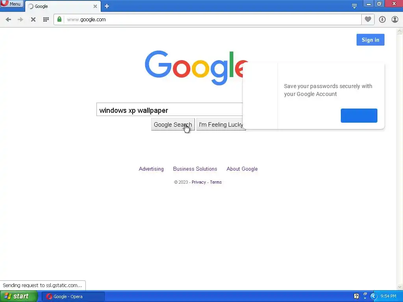
Task: Expand hidden tray icons arrow
Action: [373, 296]
